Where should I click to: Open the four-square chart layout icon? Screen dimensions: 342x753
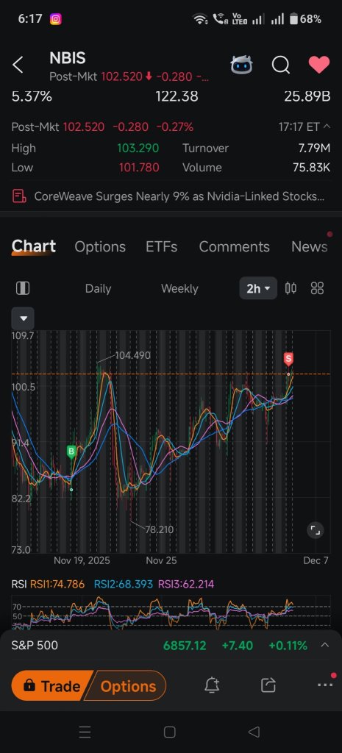[317, 288]
